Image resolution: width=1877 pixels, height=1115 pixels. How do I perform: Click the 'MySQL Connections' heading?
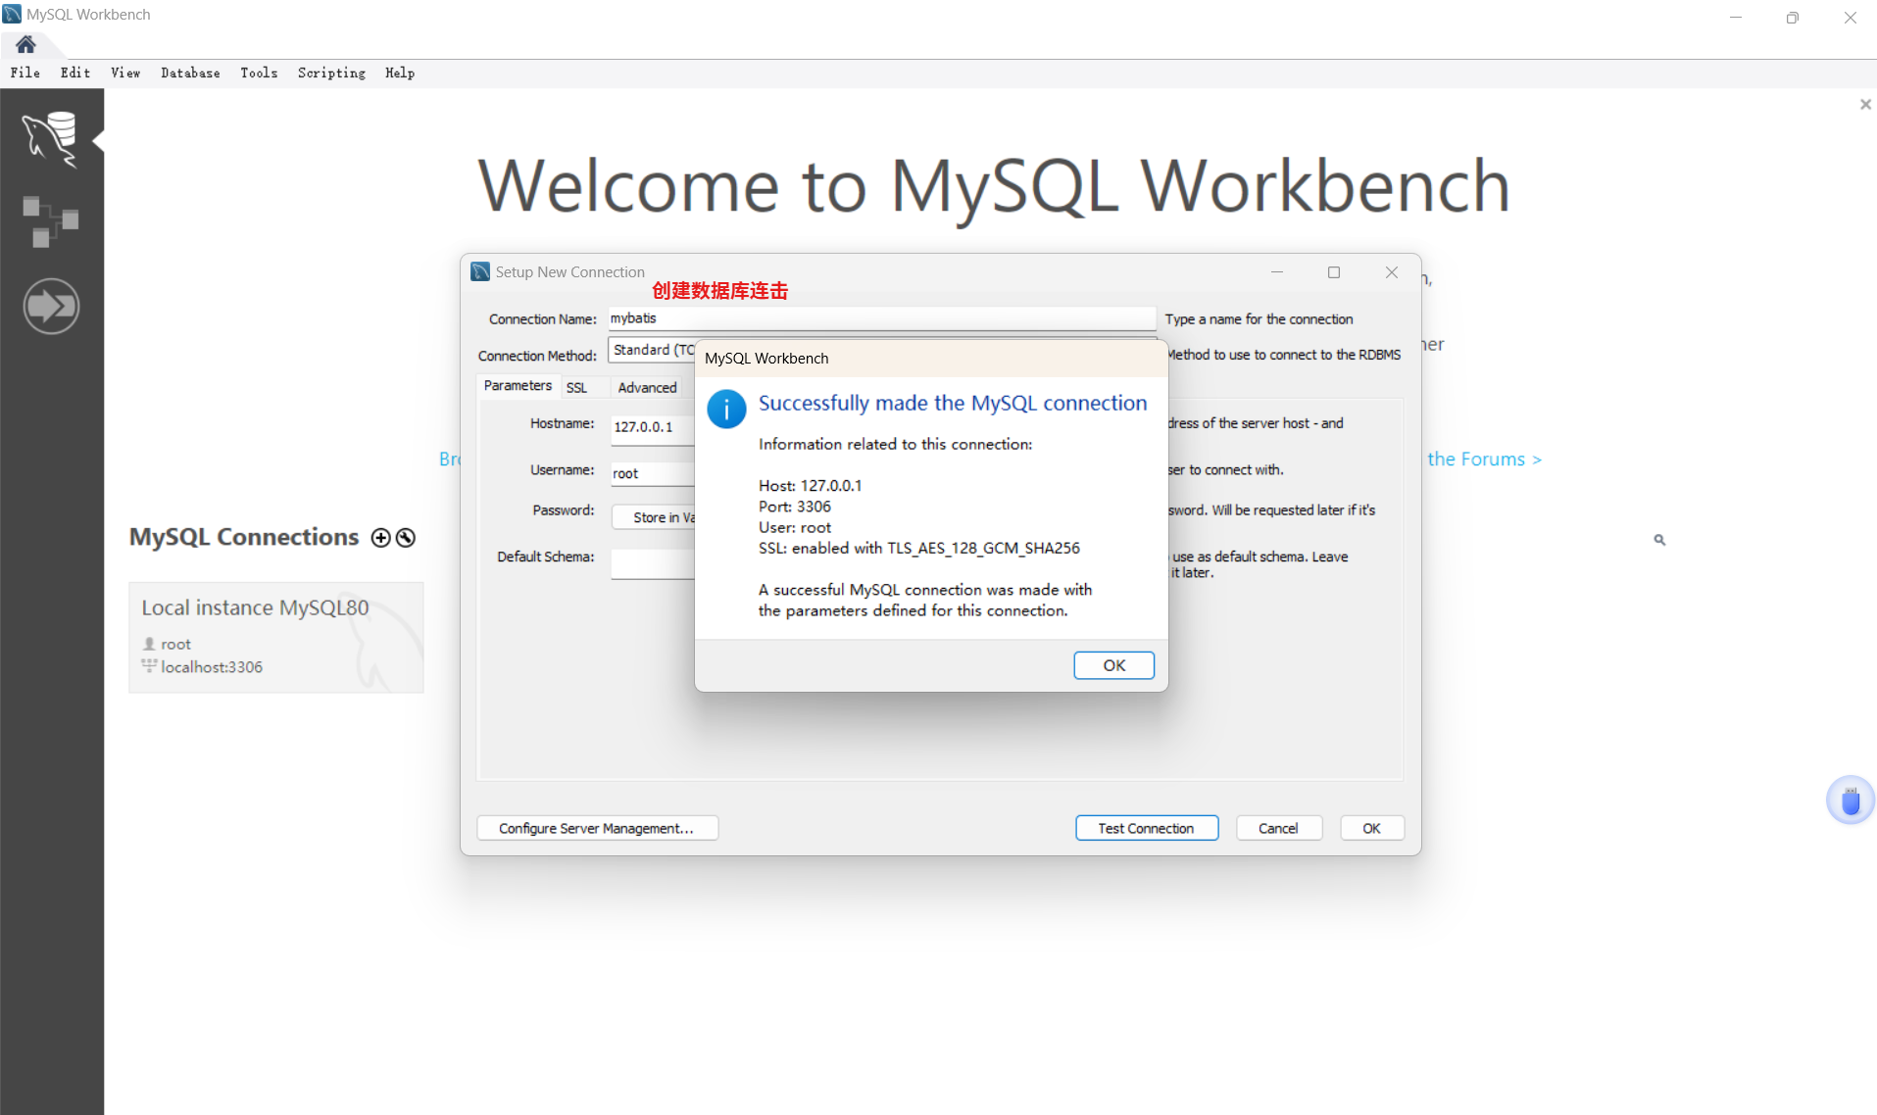click(244, 537)
